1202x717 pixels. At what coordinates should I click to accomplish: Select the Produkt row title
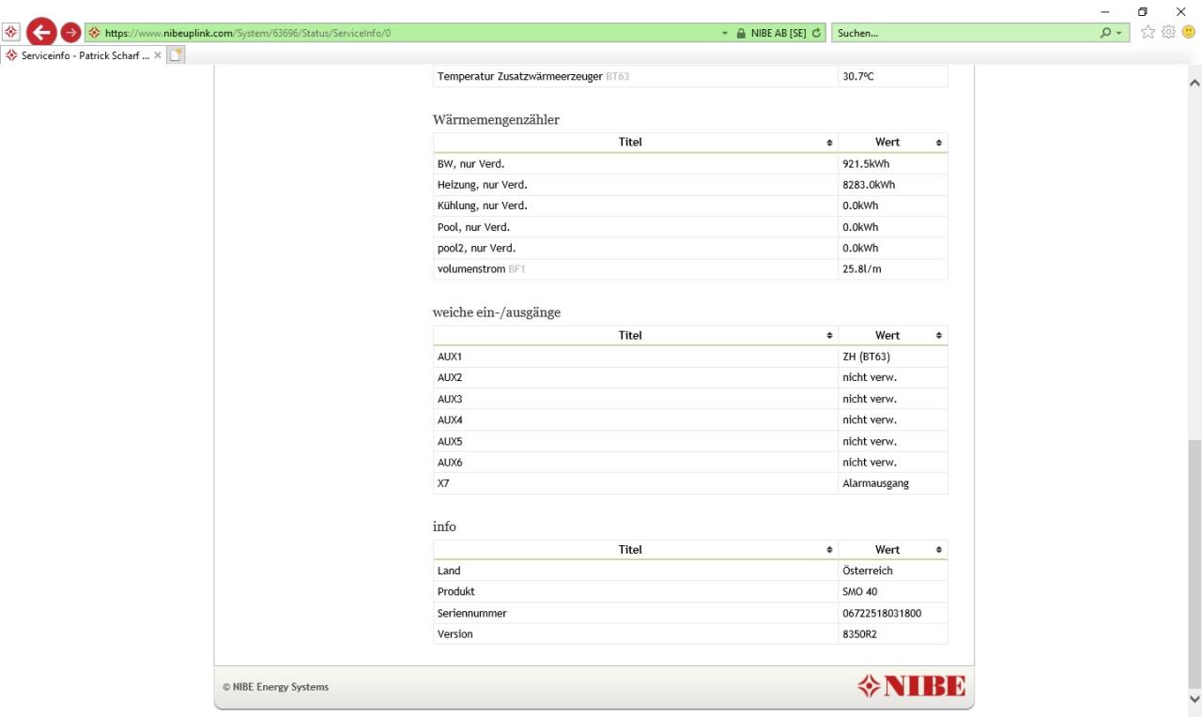pos(456,592)
